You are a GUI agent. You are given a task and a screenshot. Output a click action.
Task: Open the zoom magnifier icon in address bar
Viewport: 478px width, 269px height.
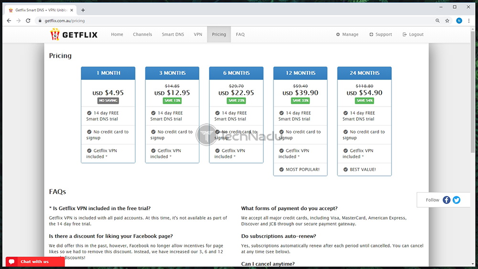tap(437, 21)
